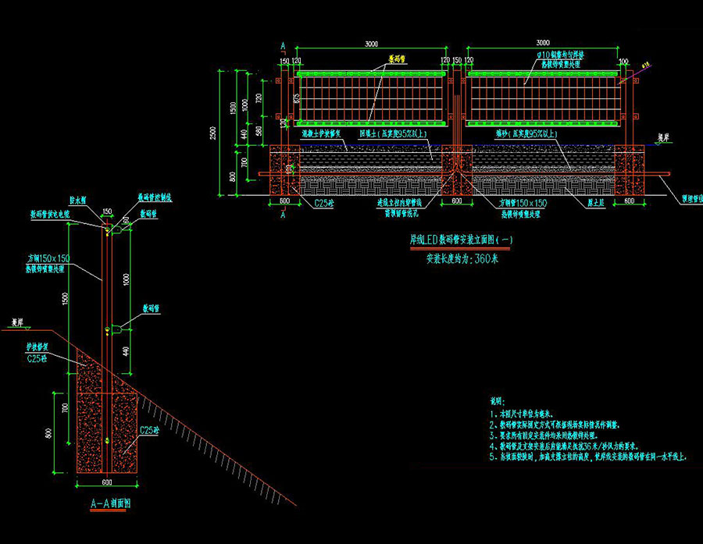703x544 pixels.
Task: Select the 护坡修复 C25砼 label
Action: pos(37,354)
